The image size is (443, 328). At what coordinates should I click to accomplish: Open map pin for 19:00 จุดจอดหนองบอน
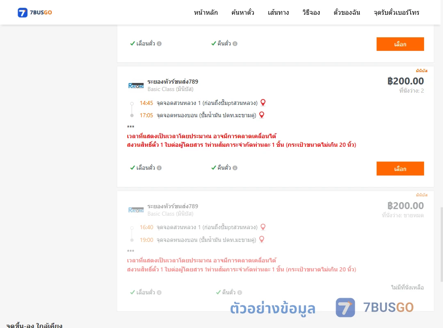coord(262,239)
